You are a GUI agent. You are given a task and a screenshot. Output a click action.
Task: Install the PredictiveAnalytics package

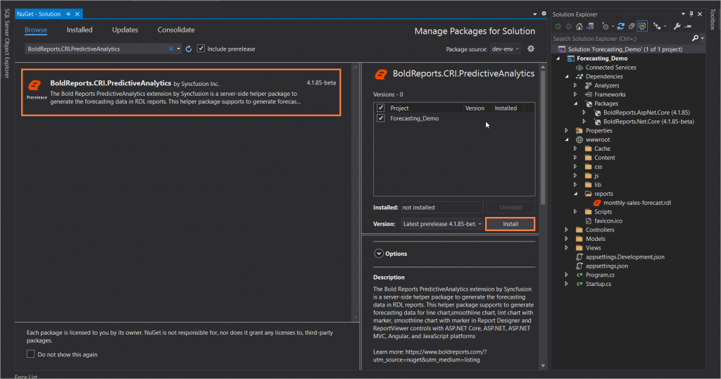tap(510, 224)
